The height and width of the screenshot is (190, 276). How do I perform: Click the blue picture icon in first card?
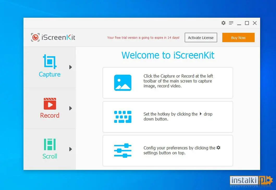pyautogui.click(x=123, y=83)
